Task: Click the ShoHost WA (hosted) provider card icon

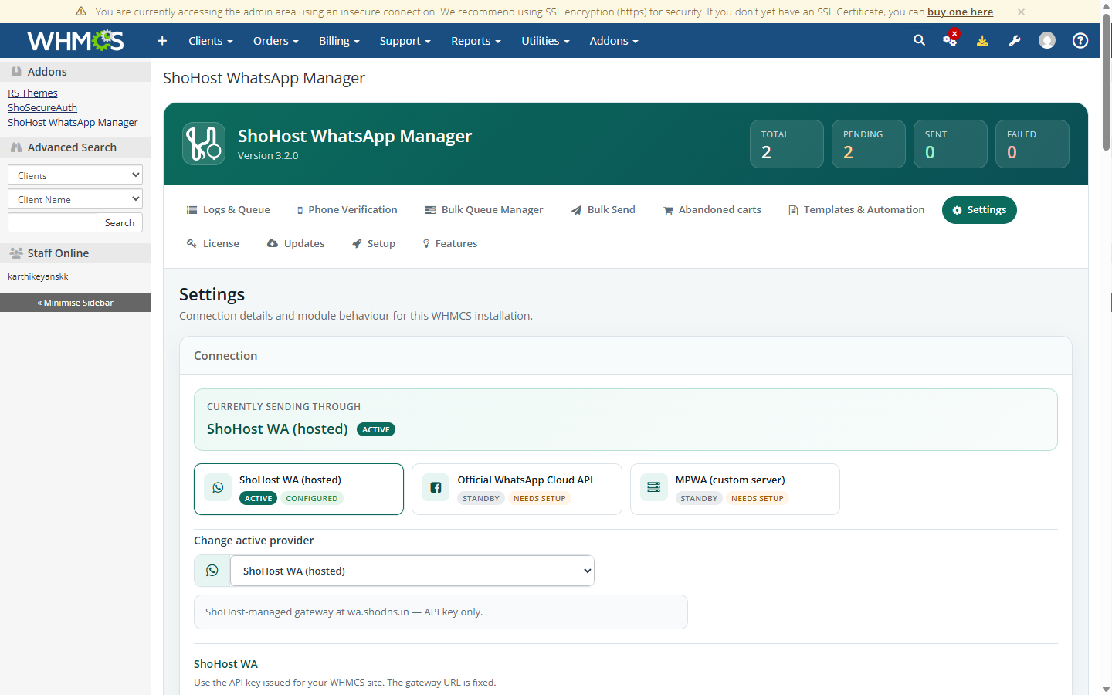Action: (x=218, y=487)
